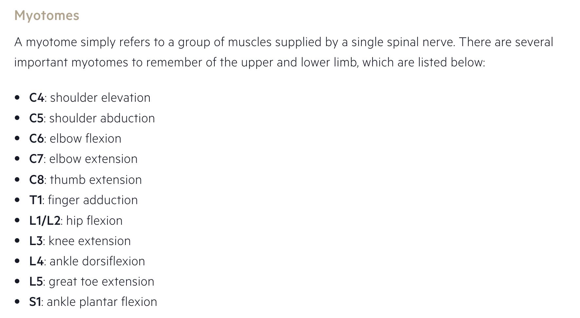
Task: Click the bold T1 label
Action: click(35, 200)
